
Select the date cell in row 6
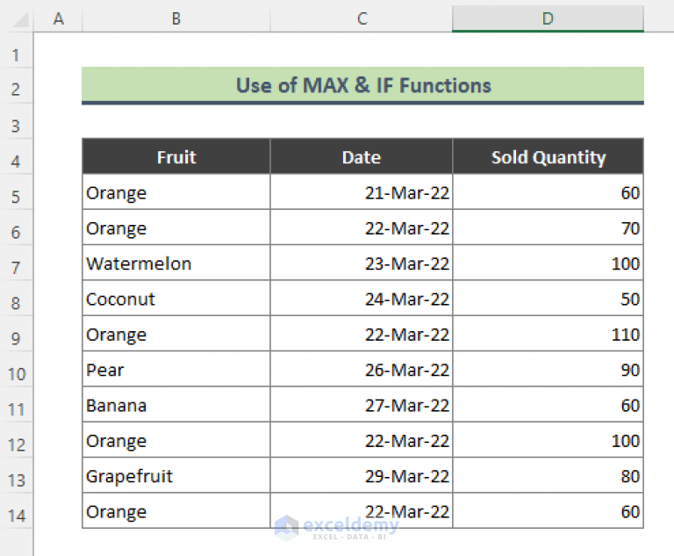(362, 227)
